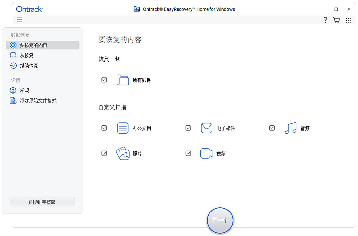Open the shopping cart

(x=336, y=20)
